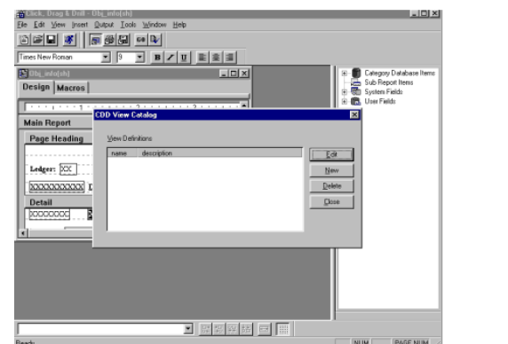Image resolution: width=508 pixels, height=344 pixels.
Task: Select the XXXXXXXXXXX field in Page Heading
Action: [x=57, y=187]
